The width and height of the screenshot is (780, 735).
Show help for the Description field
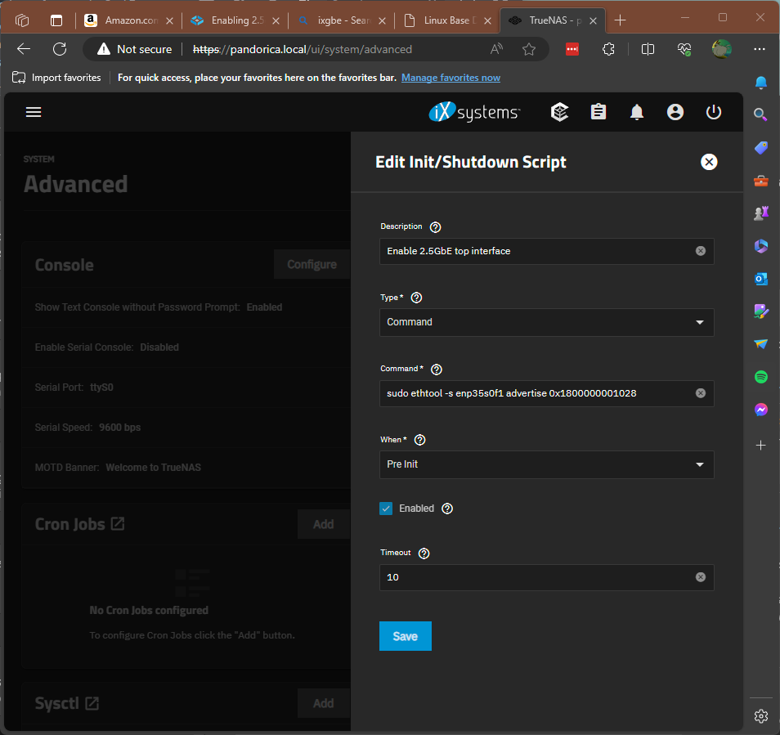tap(435, 227)
